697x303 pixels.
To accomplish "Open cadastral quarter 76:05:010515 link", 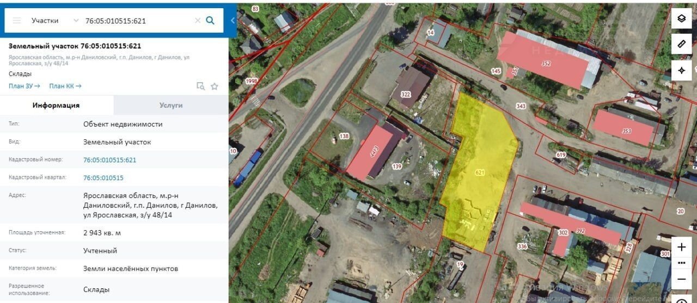I will click(103, 178).
